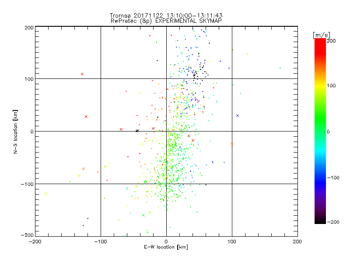Image resolution: width=350 pixels, height=263 pixels.
Task: Click the orange X marker on the E-W 100 km gridline
Action: tap(232, 144)
